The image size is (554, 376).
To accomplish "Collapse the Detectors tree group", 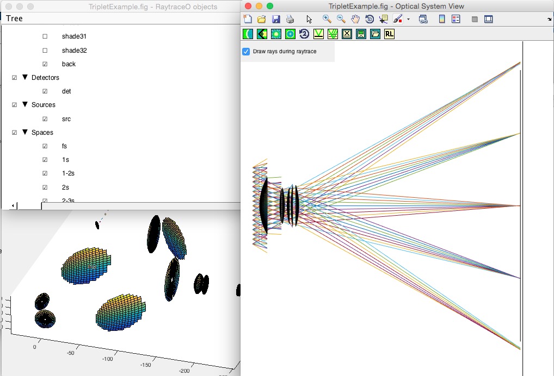I will pos(25,77).
